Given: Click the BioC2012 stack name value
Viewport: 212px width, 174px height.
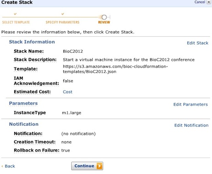Looking at the screenshot, I should pos(73,51).
